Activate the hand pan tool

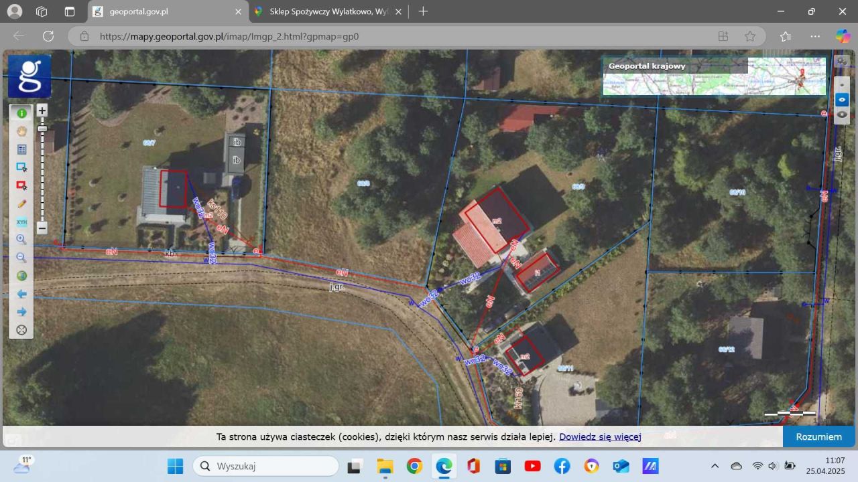[21, 131]
